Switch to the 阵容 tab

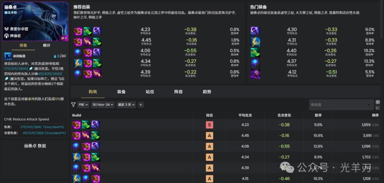pos(178,92)
